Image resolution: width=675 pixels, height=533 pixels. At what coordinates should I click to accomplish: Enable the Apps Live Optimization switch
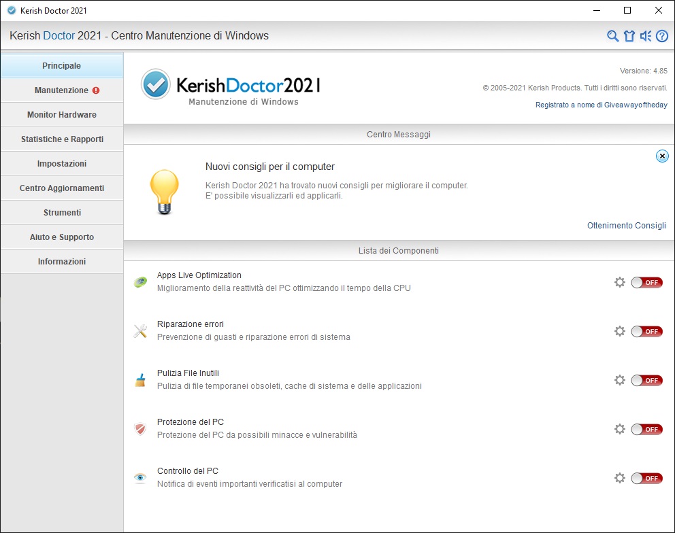(x=647, y=282)
